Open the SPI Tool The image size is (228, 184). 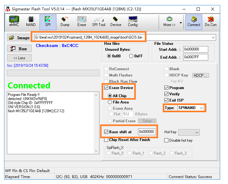click(99, 22)
